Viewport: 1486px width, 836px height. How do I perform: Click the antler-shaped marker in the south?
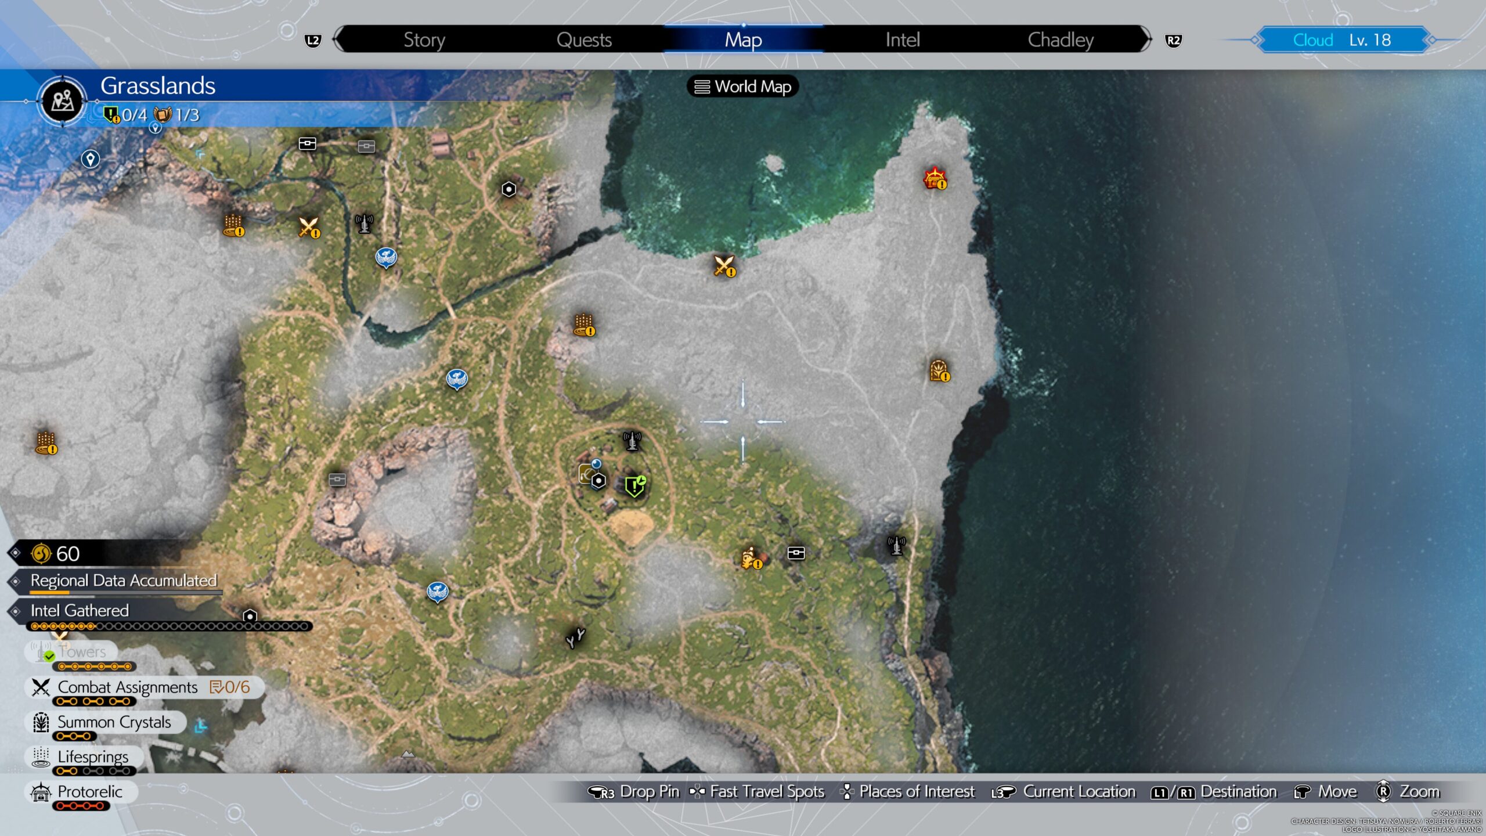click(575, 637)
